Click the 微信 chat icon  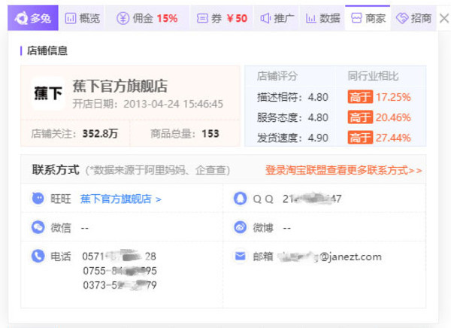pyautogui.click(x=38, y=227)
